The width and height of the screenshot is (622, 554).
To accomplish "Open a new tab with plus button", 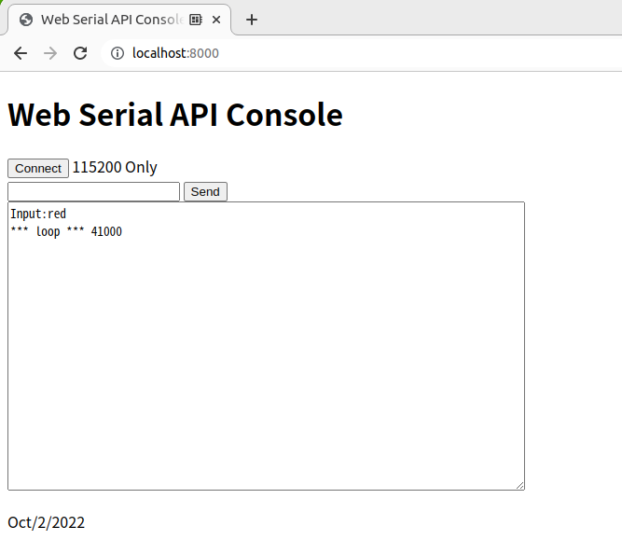I will 252,20.
